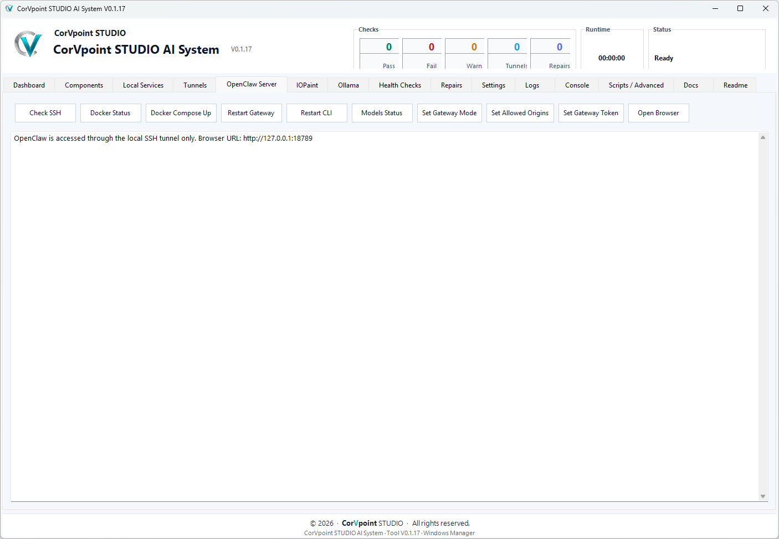Switch to the IOPaint tab
Image resolution: width=779 pixels, height=539 pixels.
coord(307,85)
